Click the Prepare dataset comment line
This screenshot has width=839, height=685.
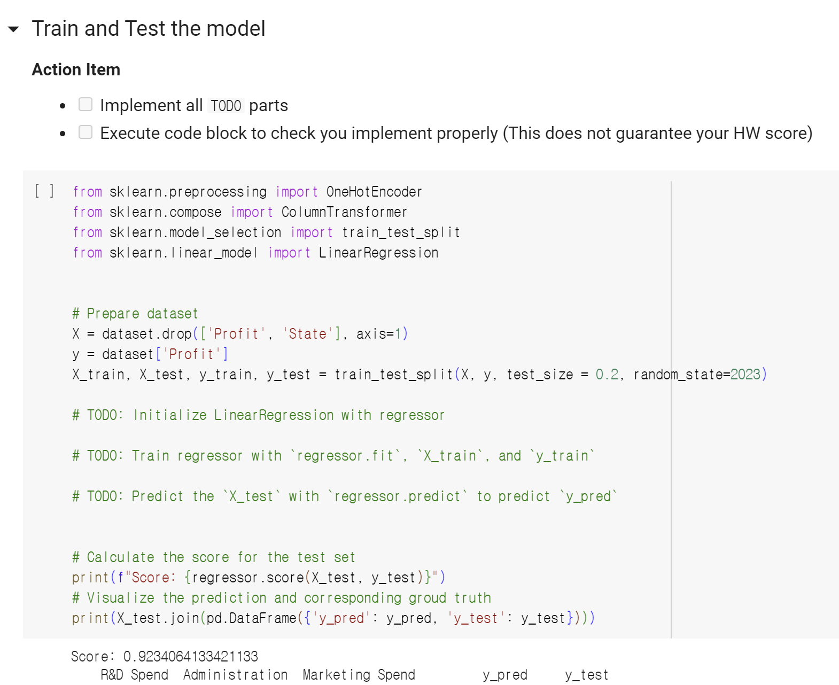(135, 313)
